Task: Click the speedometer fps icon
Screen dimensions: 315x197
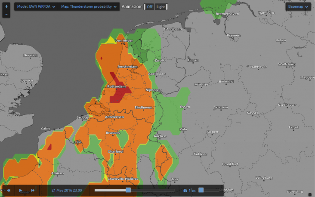Action: point(185,190)
